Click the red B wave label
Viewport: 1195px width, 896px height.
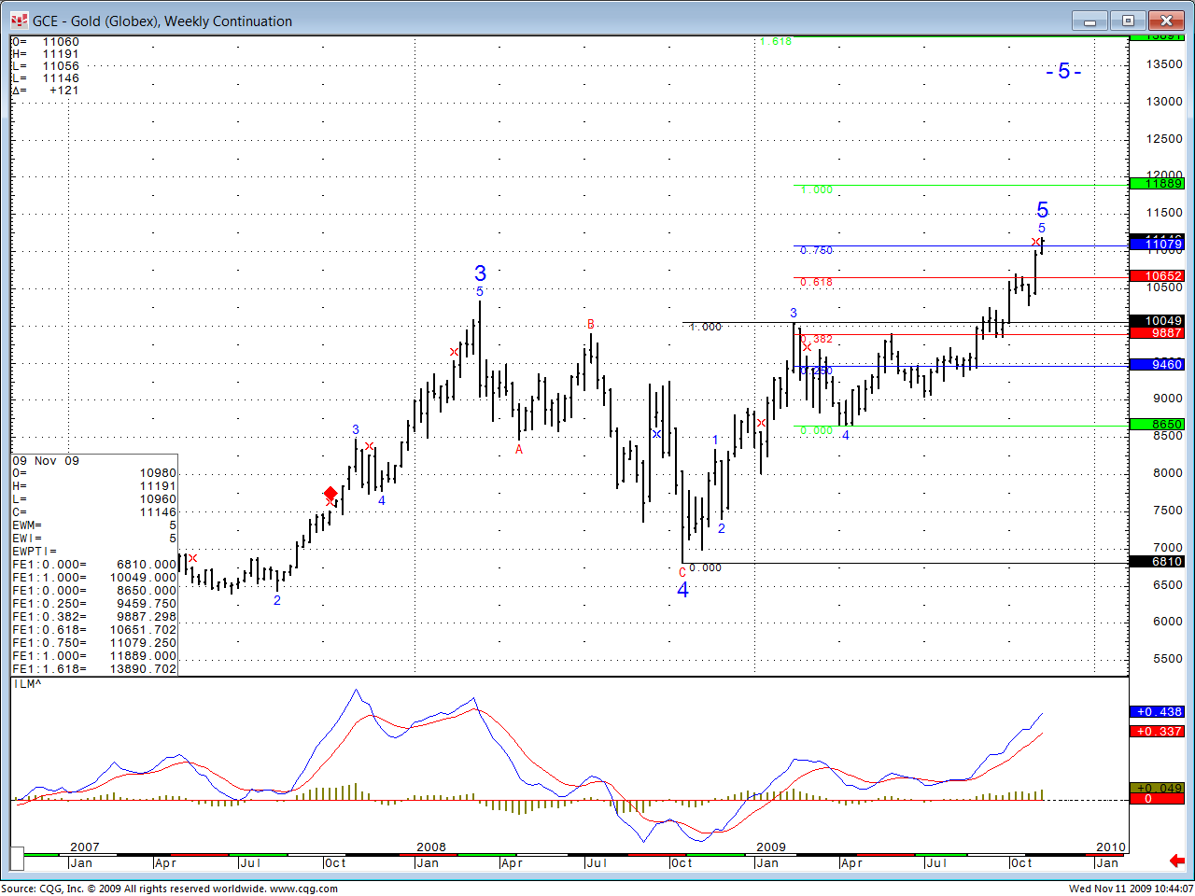pos(590,324)
